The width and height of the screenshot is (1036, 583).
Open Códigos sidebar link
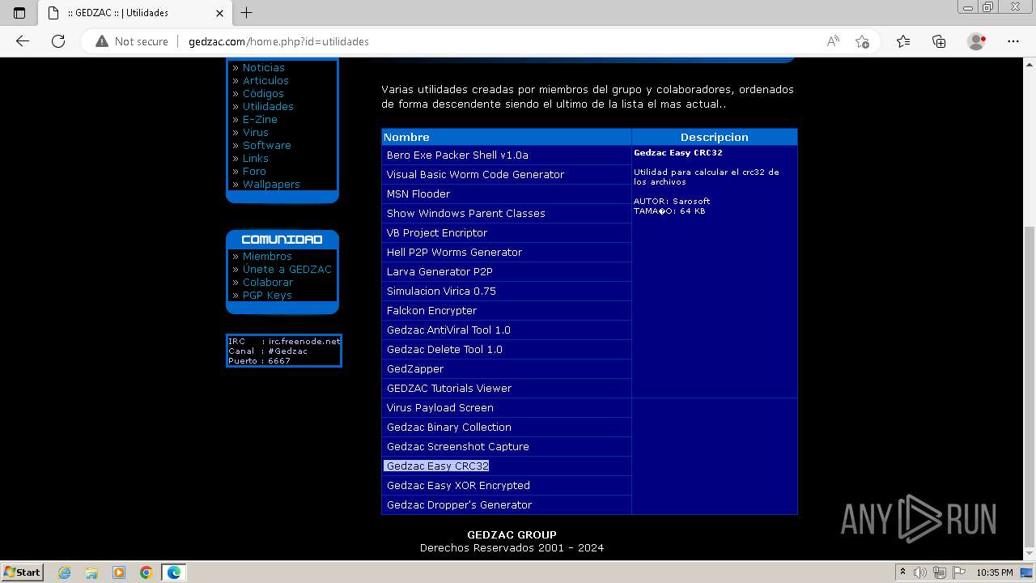263,93
